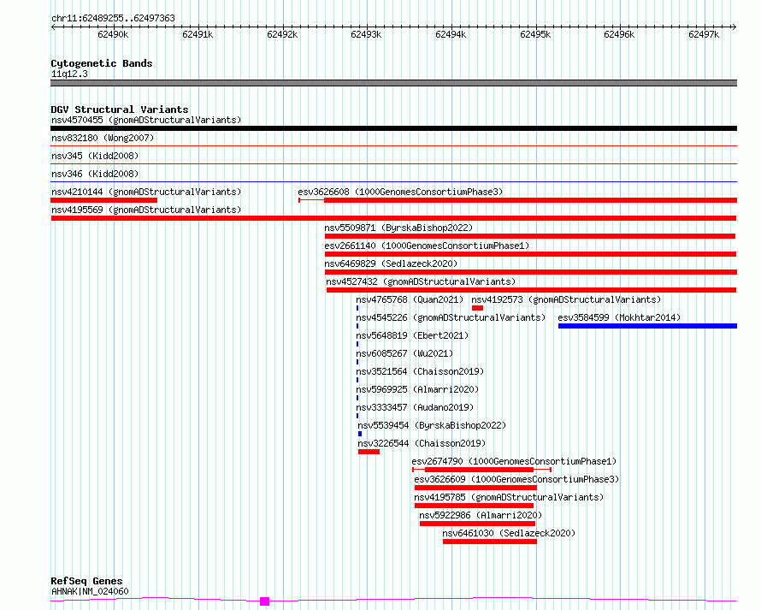Screen dimensions: 761x610
Task: Open variant nsv3521564 (Chaisson2019)
Action: point(420,371)
